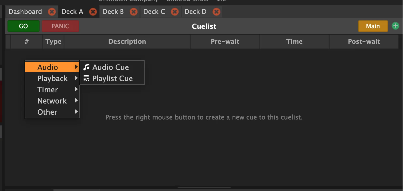403x191 pixels.
Task: Open the Audio submenu entry
Action: pyautogui.click(x=52, y=67)
